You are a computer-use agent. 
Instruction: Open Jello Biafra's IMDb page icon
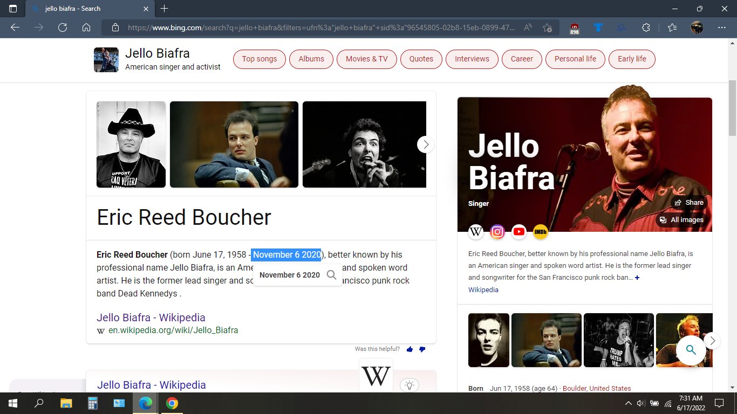click(541, 232)
